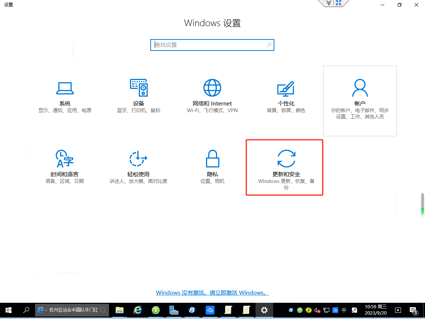Viewport: 425px width, 319px height.
Task: Open File Explorer from the taskbar
Action: coord(120,310)
